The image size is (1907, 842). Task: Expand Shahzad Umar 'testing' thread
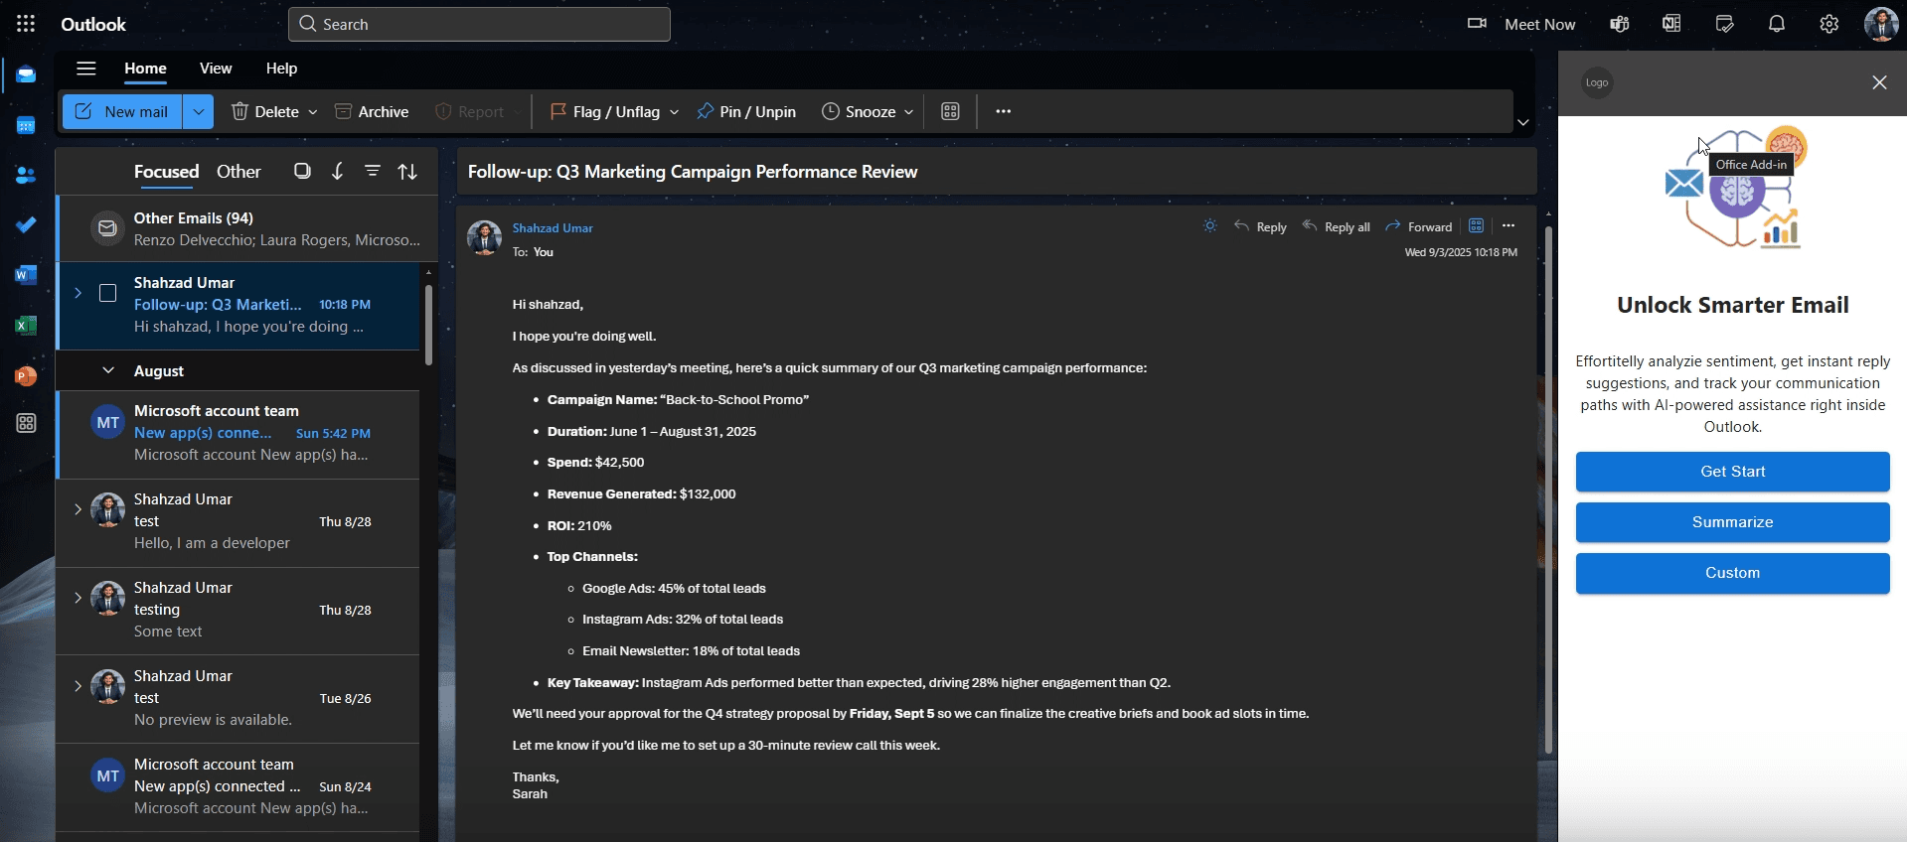[78, 598]
